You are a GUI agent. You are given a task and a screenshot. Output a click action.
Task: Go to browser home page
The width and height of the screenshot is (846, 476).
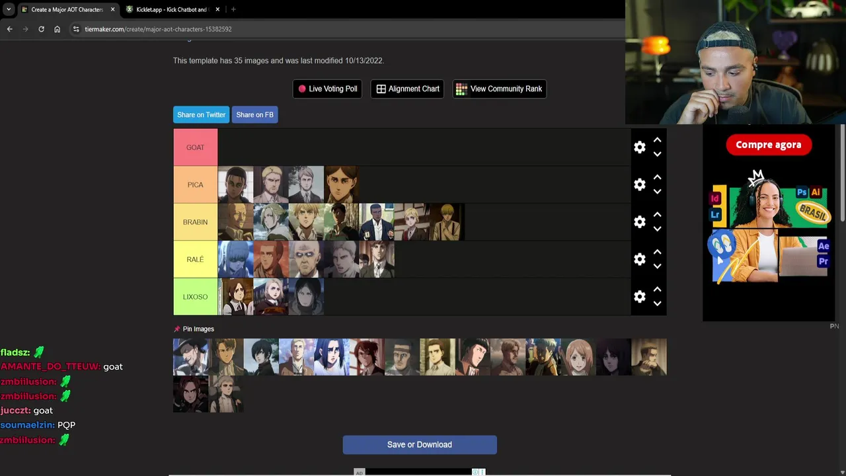57,29
